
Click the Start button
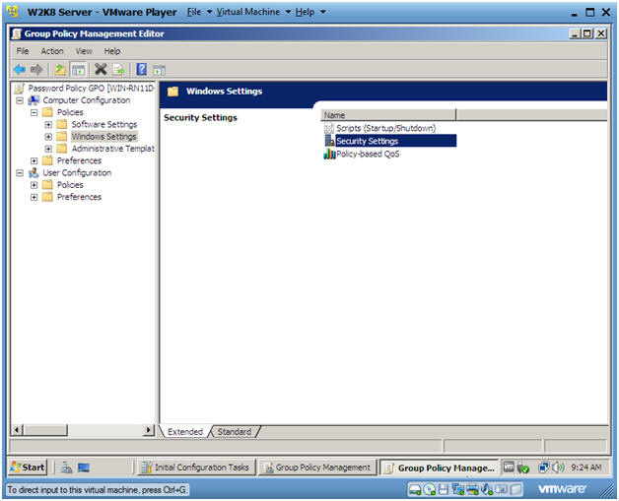coord(28,468)
